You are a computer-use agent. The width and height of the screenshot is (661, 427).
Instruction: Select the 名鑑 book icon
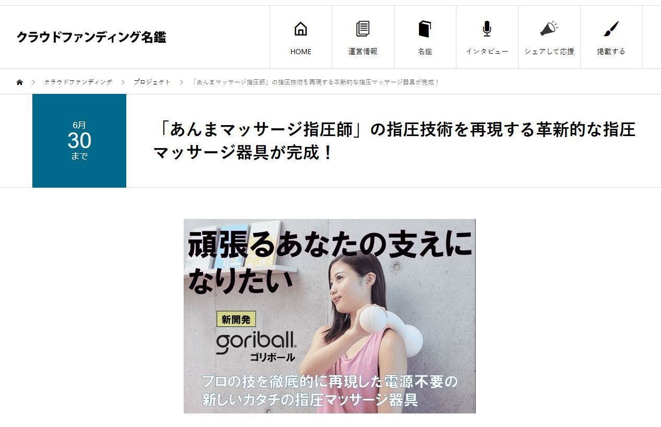point(425,29)
